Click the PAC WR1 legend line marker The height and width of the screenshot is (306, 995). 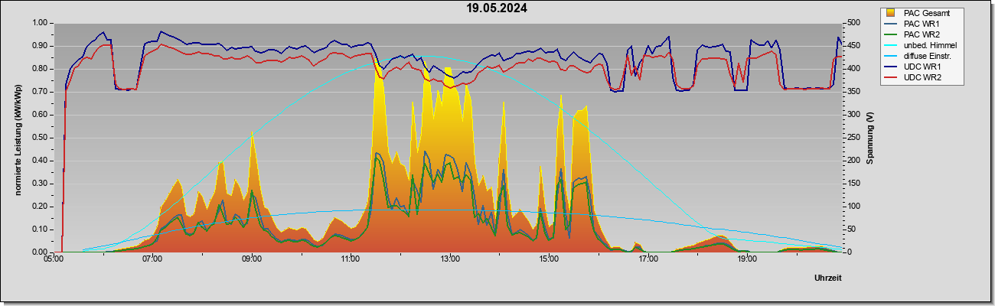pos(891,24)
